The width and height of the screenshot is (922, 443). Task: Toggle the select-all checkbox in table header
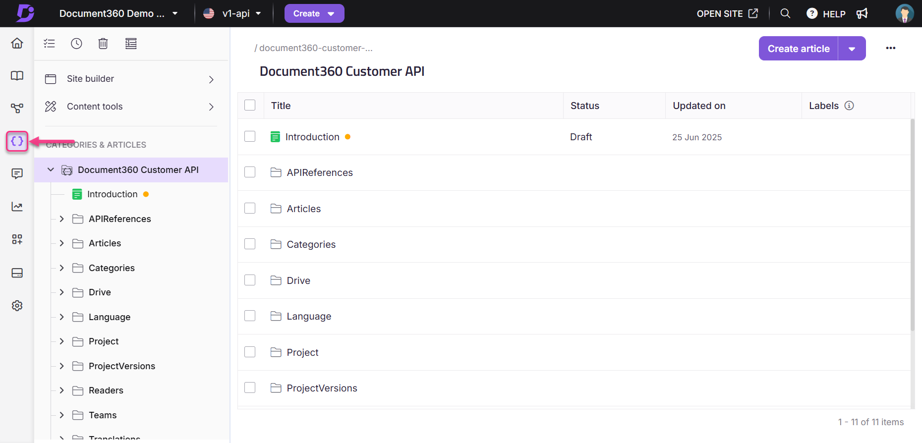click(x=250, y=105)
